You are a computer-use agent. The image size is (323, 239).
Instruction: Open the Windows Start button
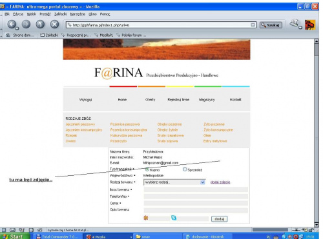[15, 236]
